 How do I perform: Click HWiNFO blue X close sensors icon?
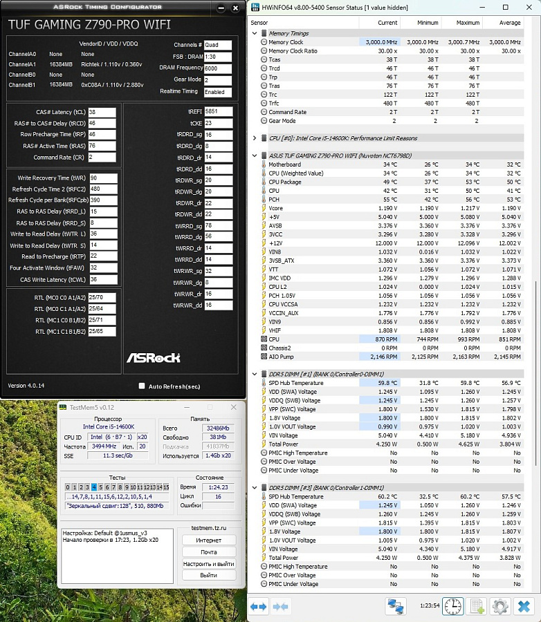click(524, 606)
